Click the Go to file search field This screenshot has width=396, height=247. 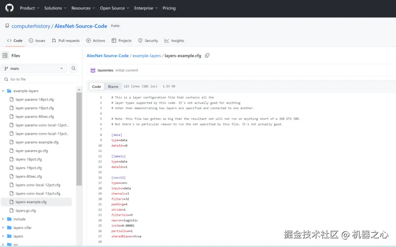39,79
